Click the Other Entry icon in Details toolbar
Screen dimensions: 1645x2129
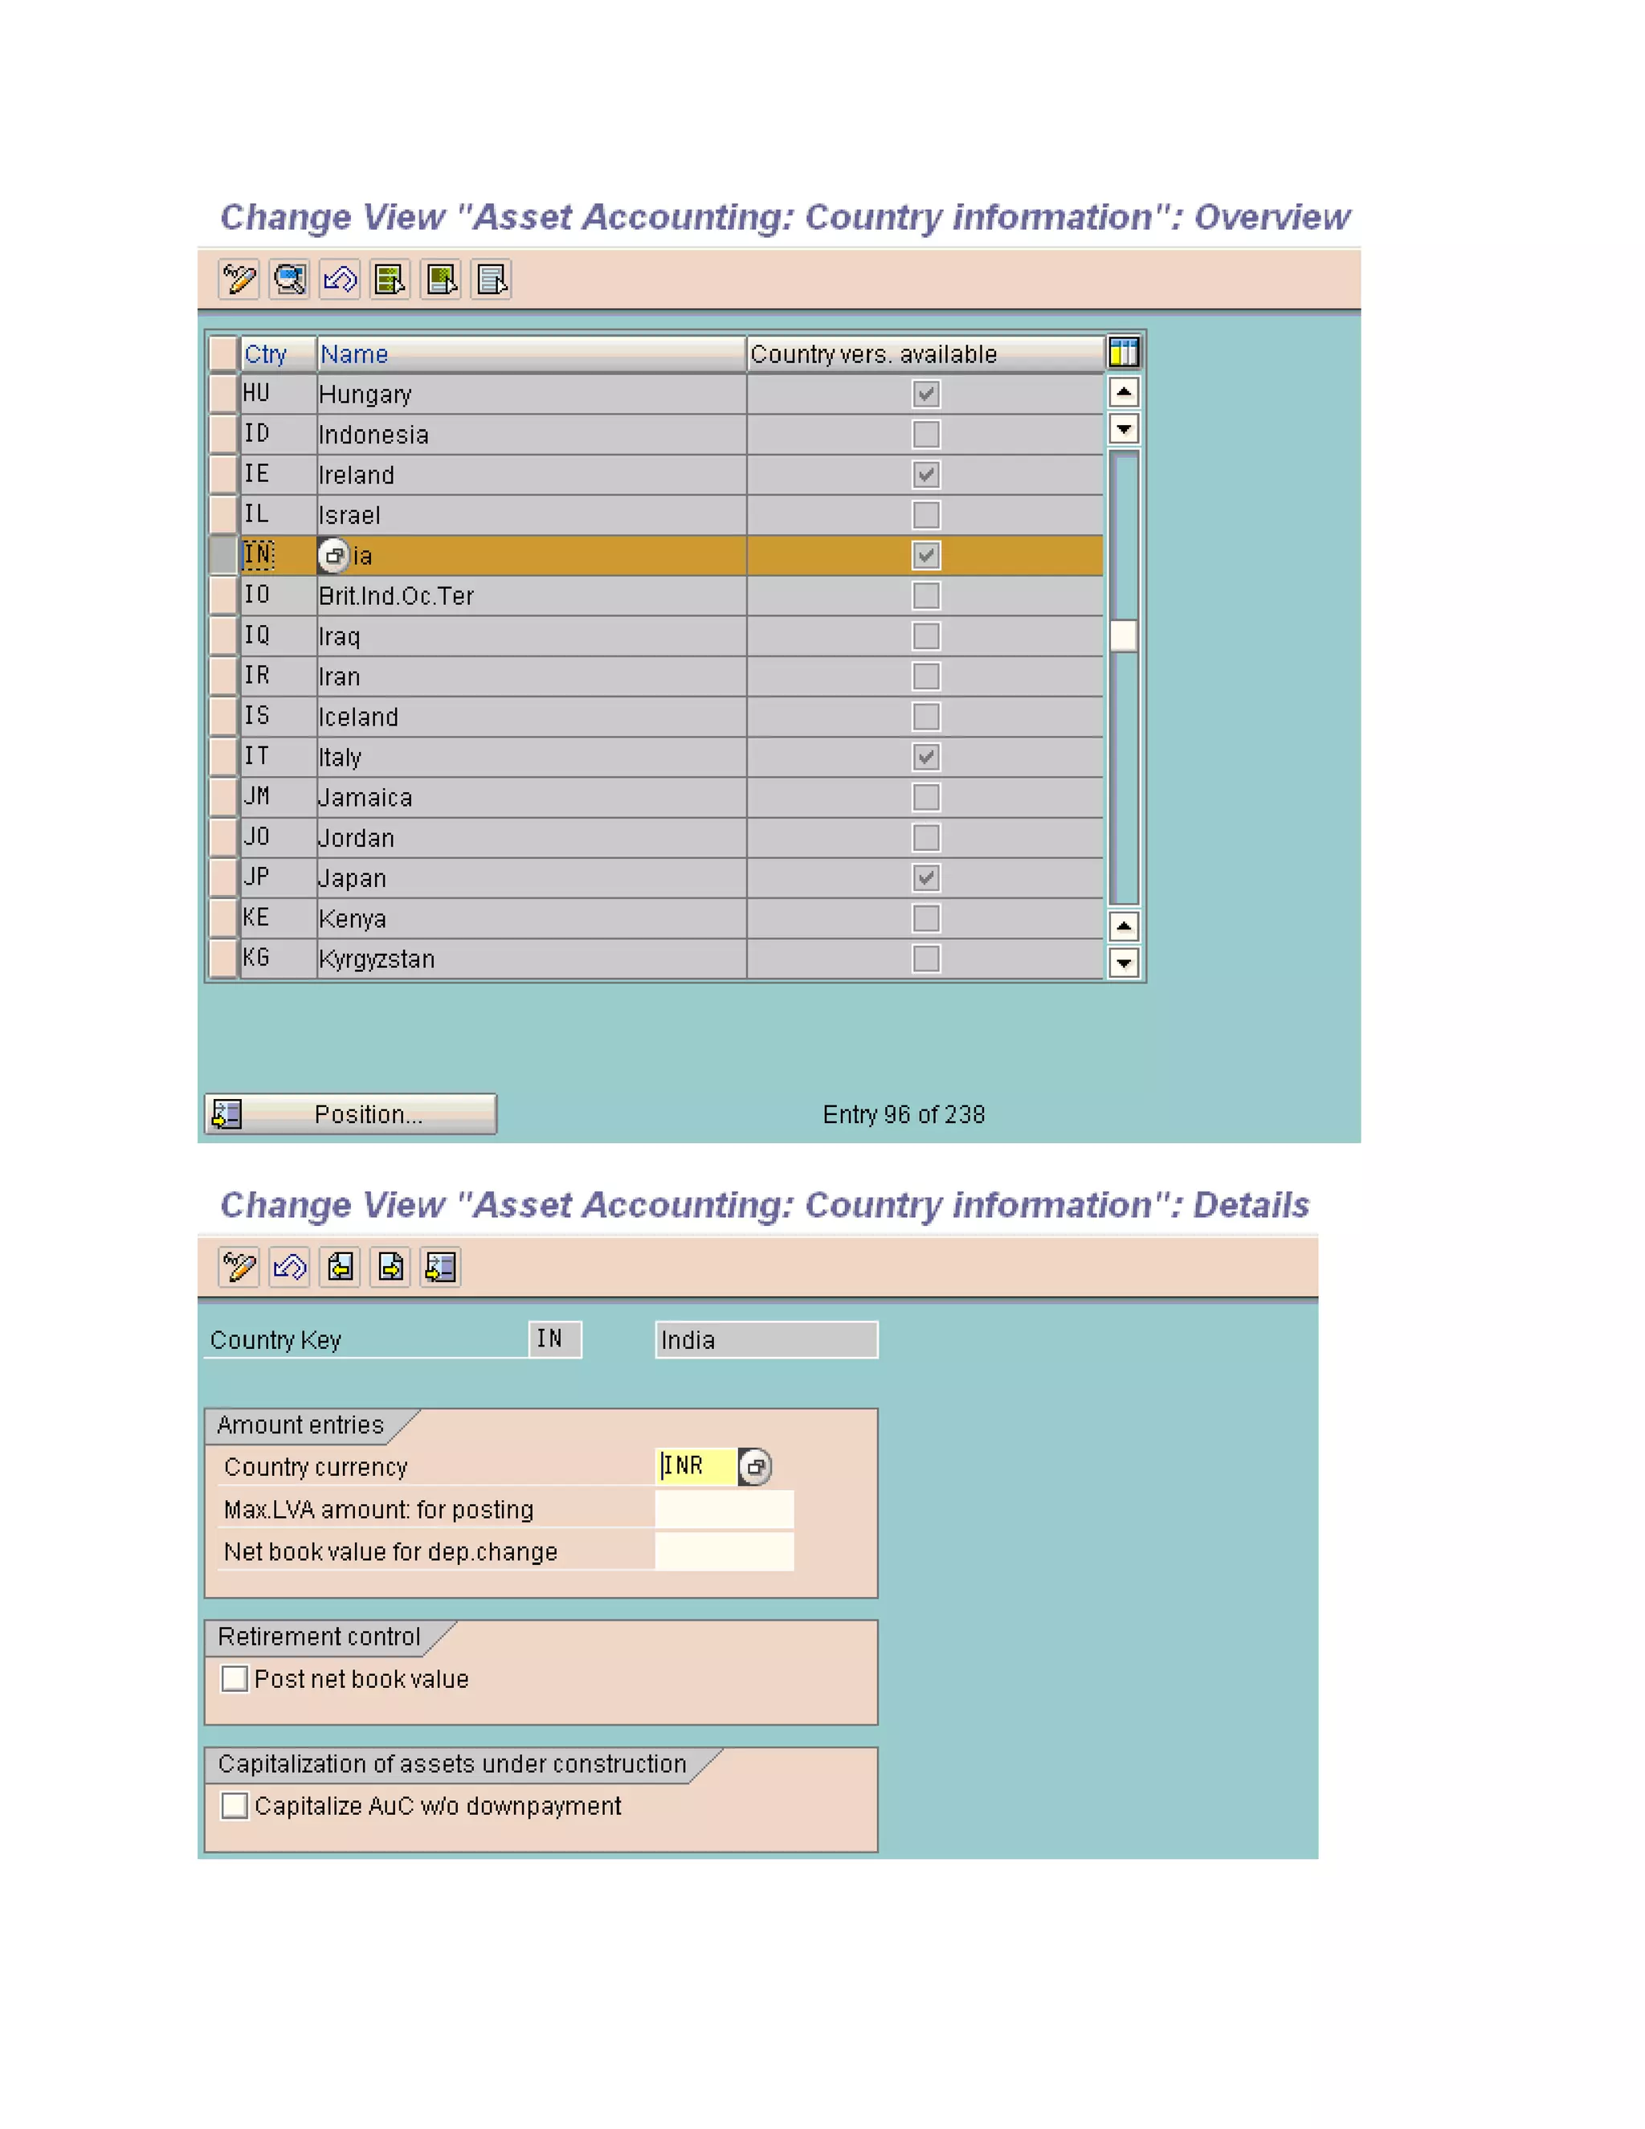440,1267
